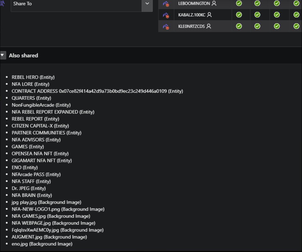Image resolution: width=302 pixels, height=252 pixels.
Task: Click REBEL REPORT (Entity) item
Action: tap(36, 119)
